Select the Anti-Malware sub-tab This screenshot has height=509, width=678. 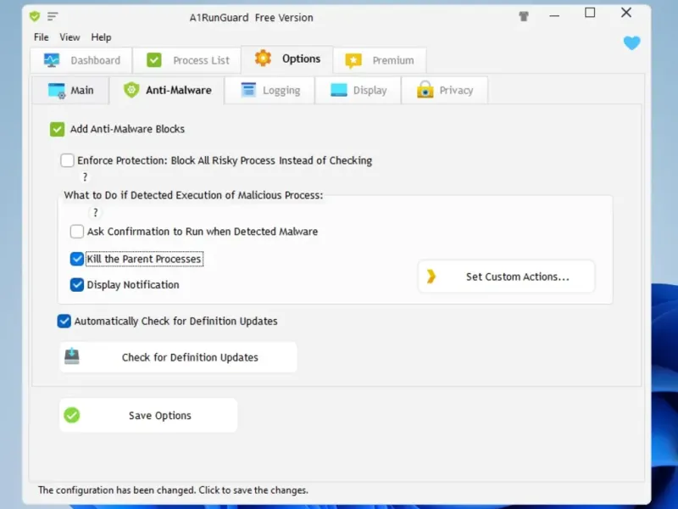click(x=167, y=90)
